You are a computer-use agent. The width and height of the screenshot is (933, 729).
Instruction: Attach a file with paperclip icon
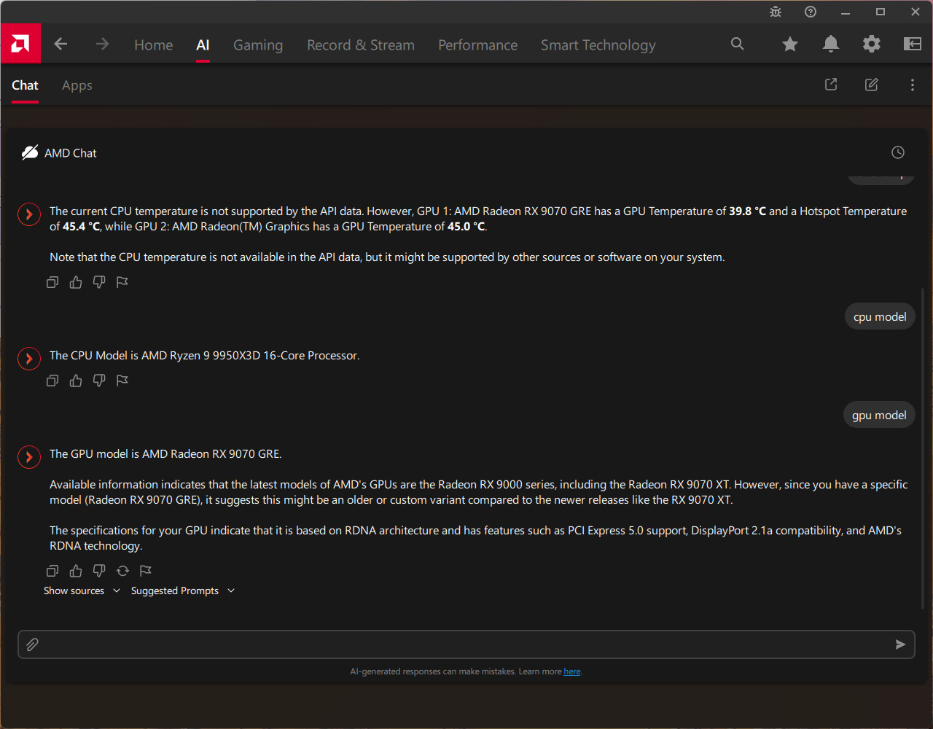[32, 644]
